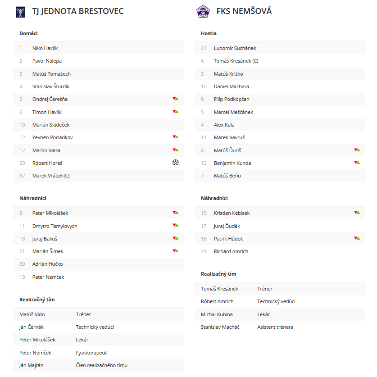Open FKS Nemšová team title
Image resolution: width=377 pixels, height=377 pixels.
pyautogui.click(x=244, y=11)
